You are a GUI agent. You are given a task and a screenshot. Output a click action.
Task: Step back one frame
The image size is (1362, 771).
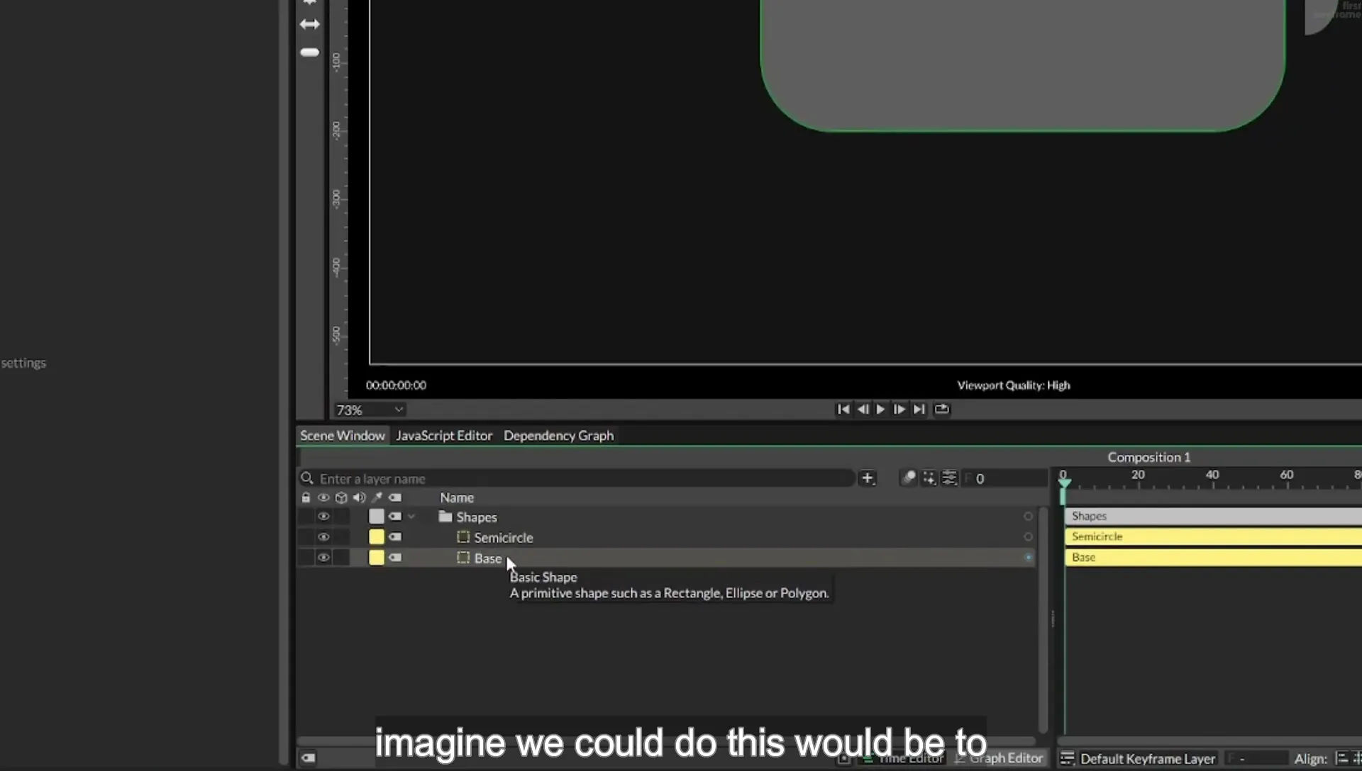pos(863,409)
